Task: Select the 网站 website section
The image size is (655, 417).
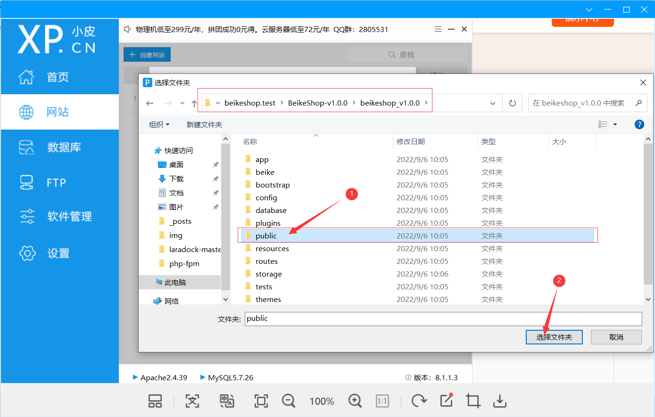Action: click(x=59, y=112)
